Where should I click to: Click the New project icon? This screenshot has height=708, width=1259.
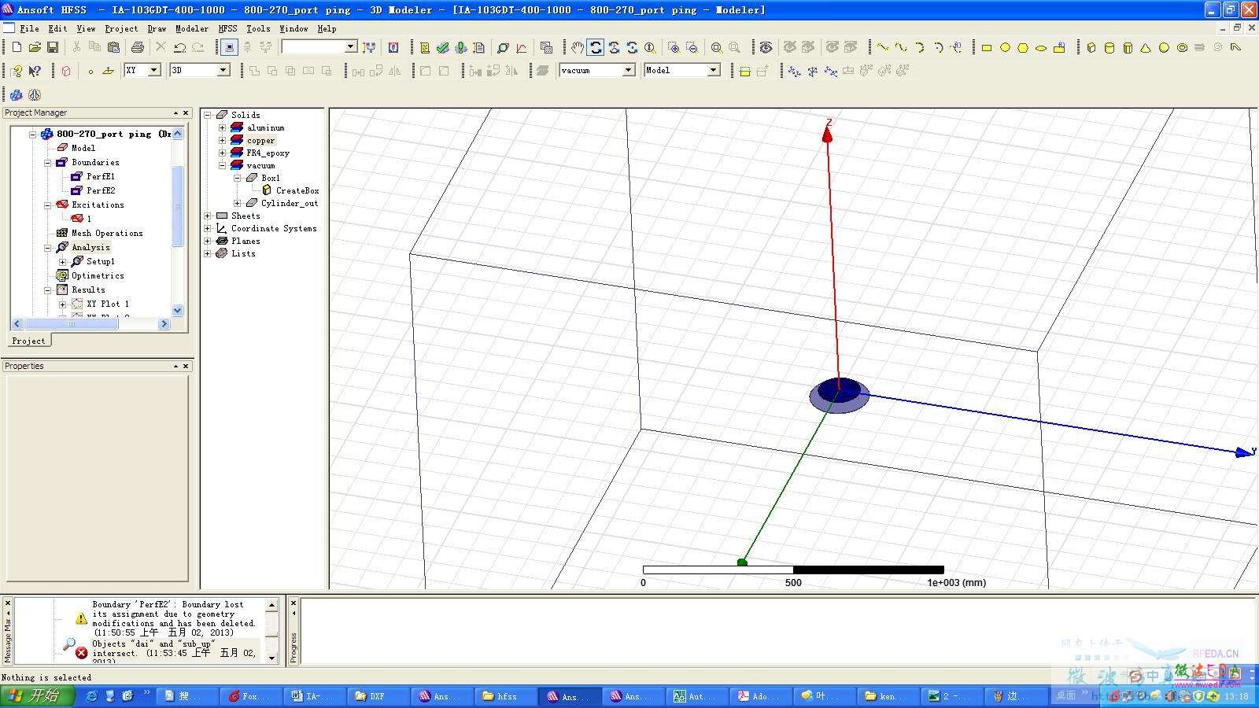click(x=17, y=47)
